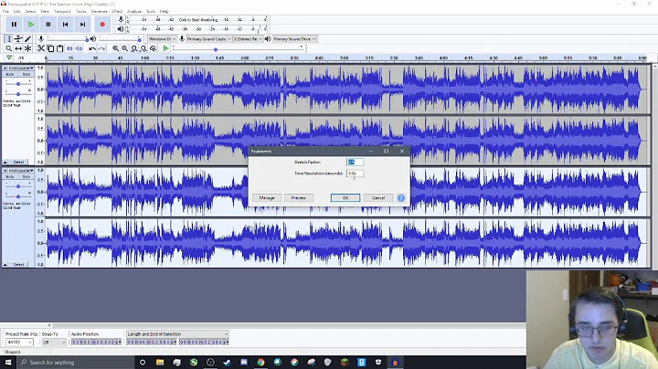Open the Effect menu
This screenshot has width=658, height=369.
[x=117, y=11]
